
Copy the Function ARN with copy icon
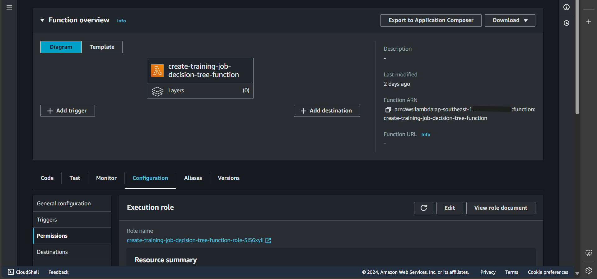tap(388, 110)
